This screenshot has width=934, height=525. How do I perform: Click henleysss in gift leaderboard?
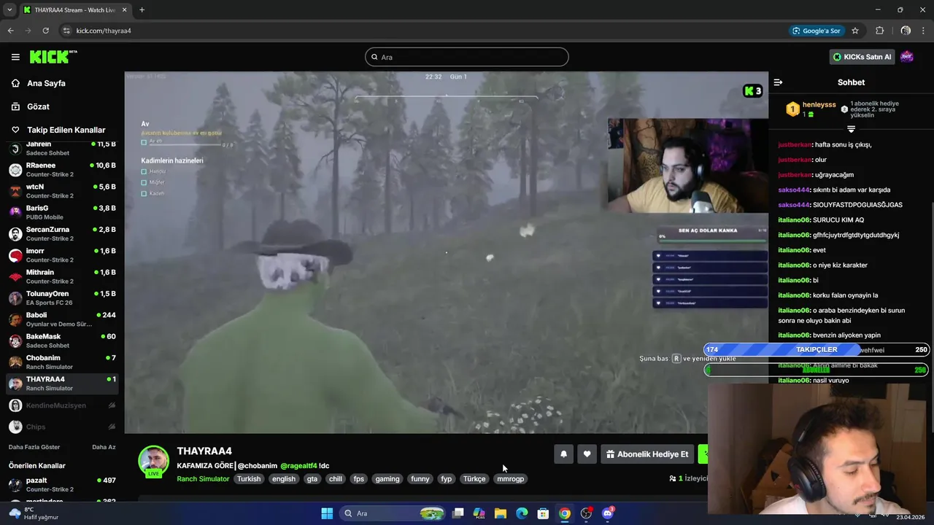click(819, 105)
